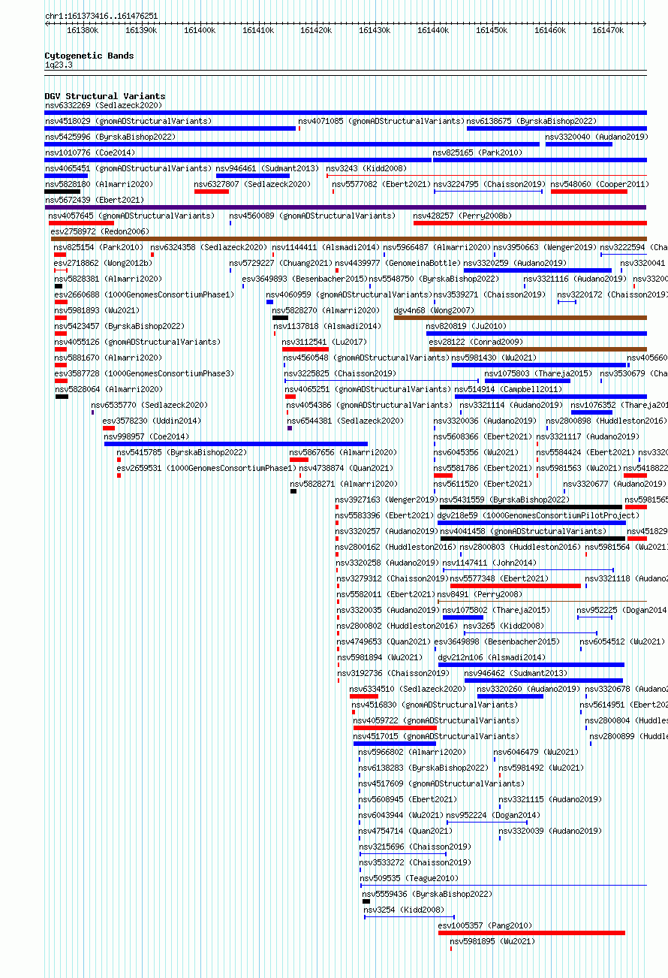Open nsv3320040 (Audano2019) label
The height and width of the screenshot is (978, 668).
tap(596, 137)
